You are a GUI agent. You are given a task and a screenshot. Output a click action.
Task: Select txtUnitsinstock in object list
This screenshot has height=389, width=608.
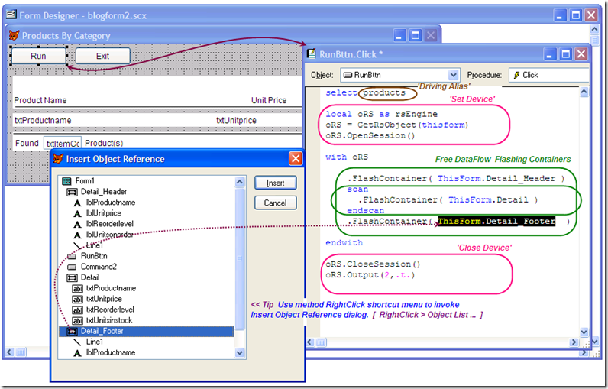point(109,320)
